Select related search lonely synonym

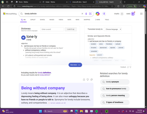coord(115,82)
